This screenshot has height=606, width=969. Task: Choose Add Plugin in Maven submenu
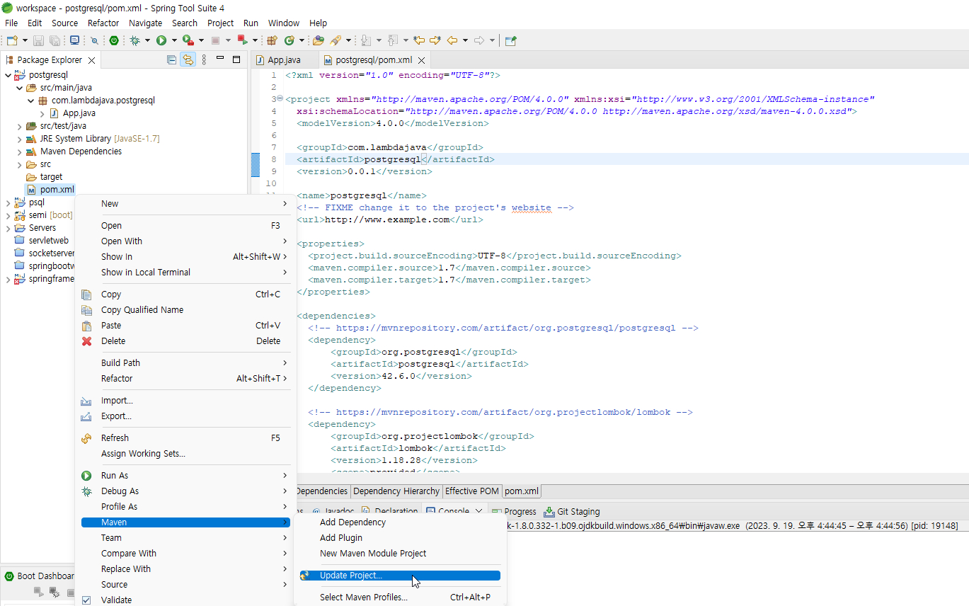point(400,538)
